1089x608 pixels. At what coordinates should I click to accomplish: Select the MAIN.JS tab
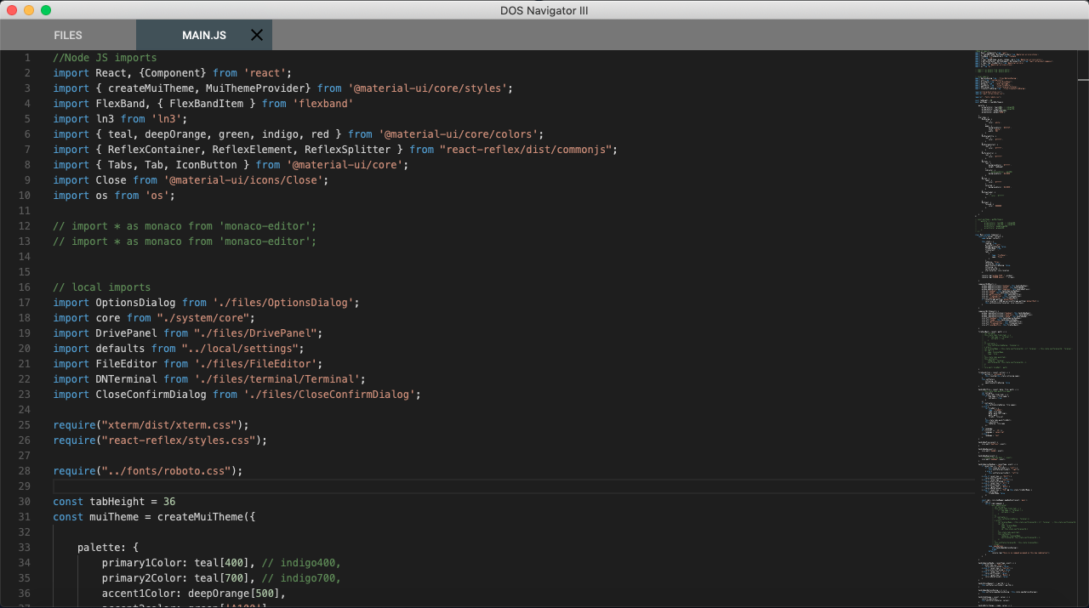[204, 35]
